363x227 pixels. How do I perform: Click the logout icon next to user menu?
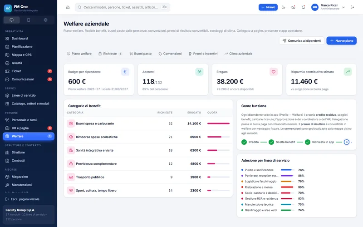point(353,7)
